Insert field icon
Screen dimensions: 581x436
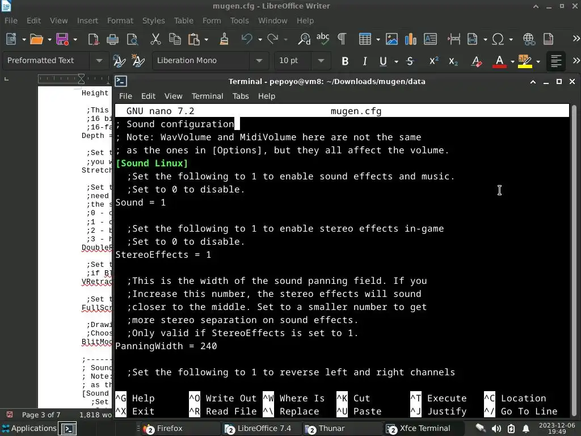coord(473,39)
